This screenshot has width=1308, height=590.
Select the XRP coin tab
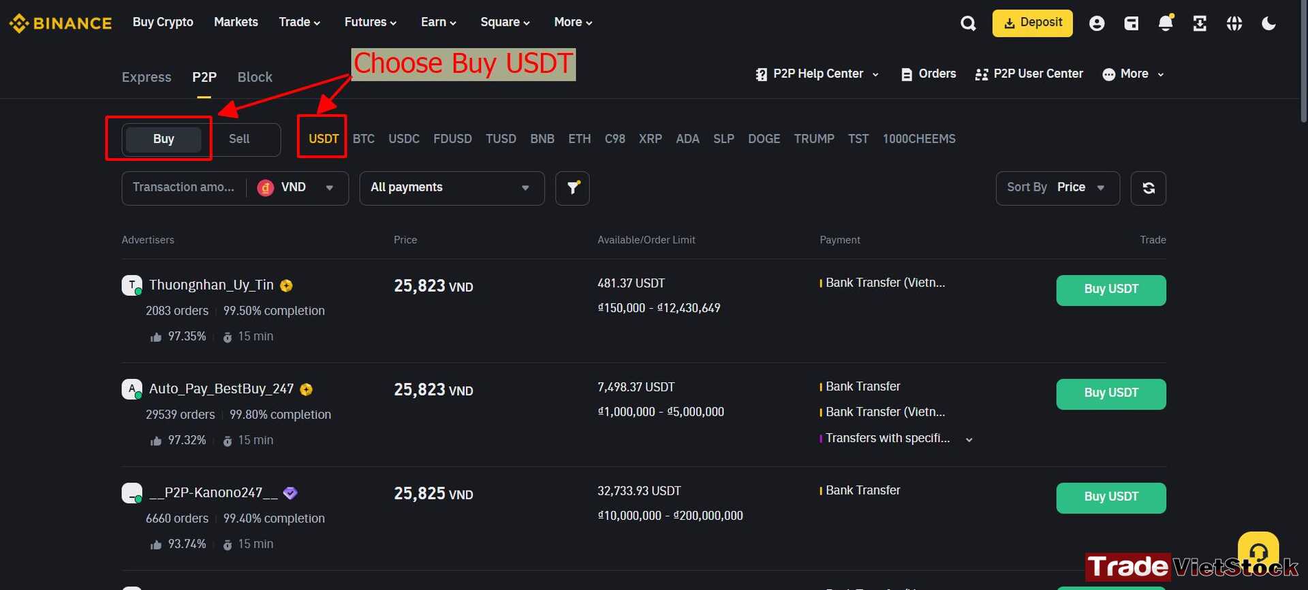click(x=651, y=139)
